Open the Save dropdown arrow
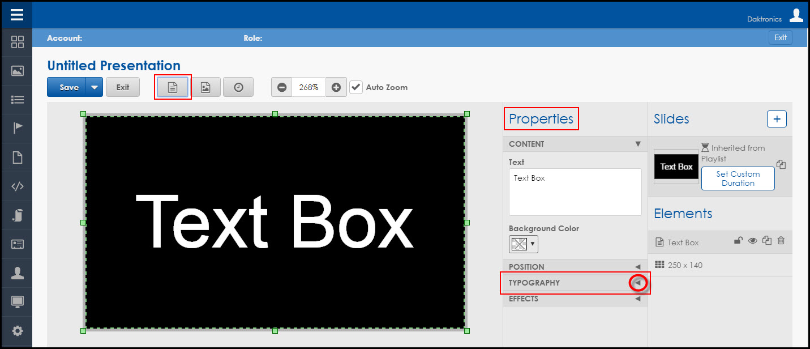Screen dimensions: 810x349 pos(95,87)
